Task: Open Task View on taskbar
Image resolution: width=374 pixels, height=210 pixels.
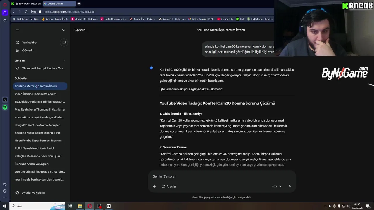Action: tap(70, 206)
